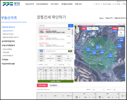The image size is (127, 100).
Task: Click the blue magnifier search icon
Action: [71, 26]
